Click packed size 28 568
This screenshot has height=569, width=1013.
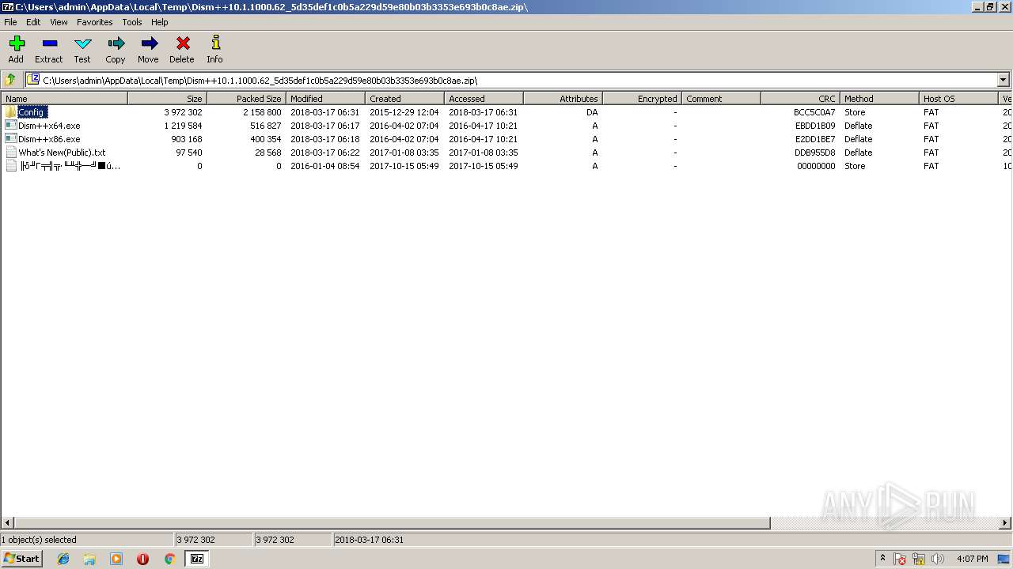(267, 153)
